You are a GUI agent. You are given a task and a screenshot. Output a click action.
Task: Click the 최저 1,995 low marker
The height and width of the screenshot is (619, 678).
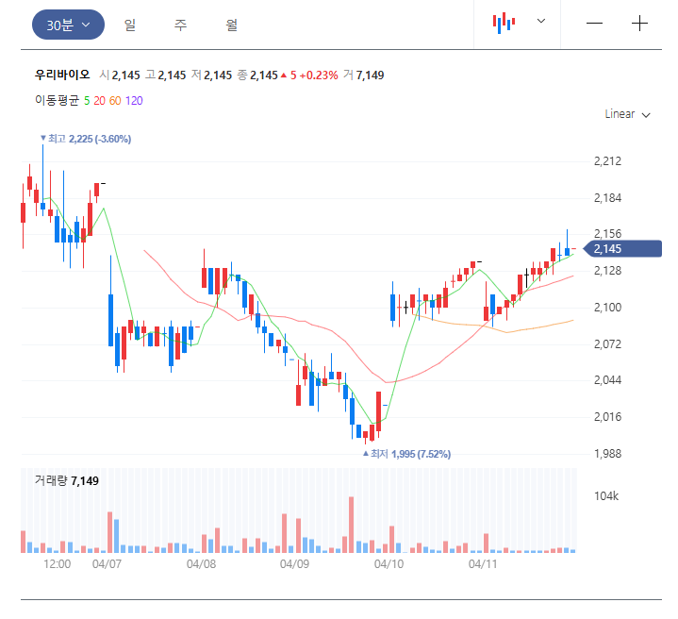click(406, 454)
